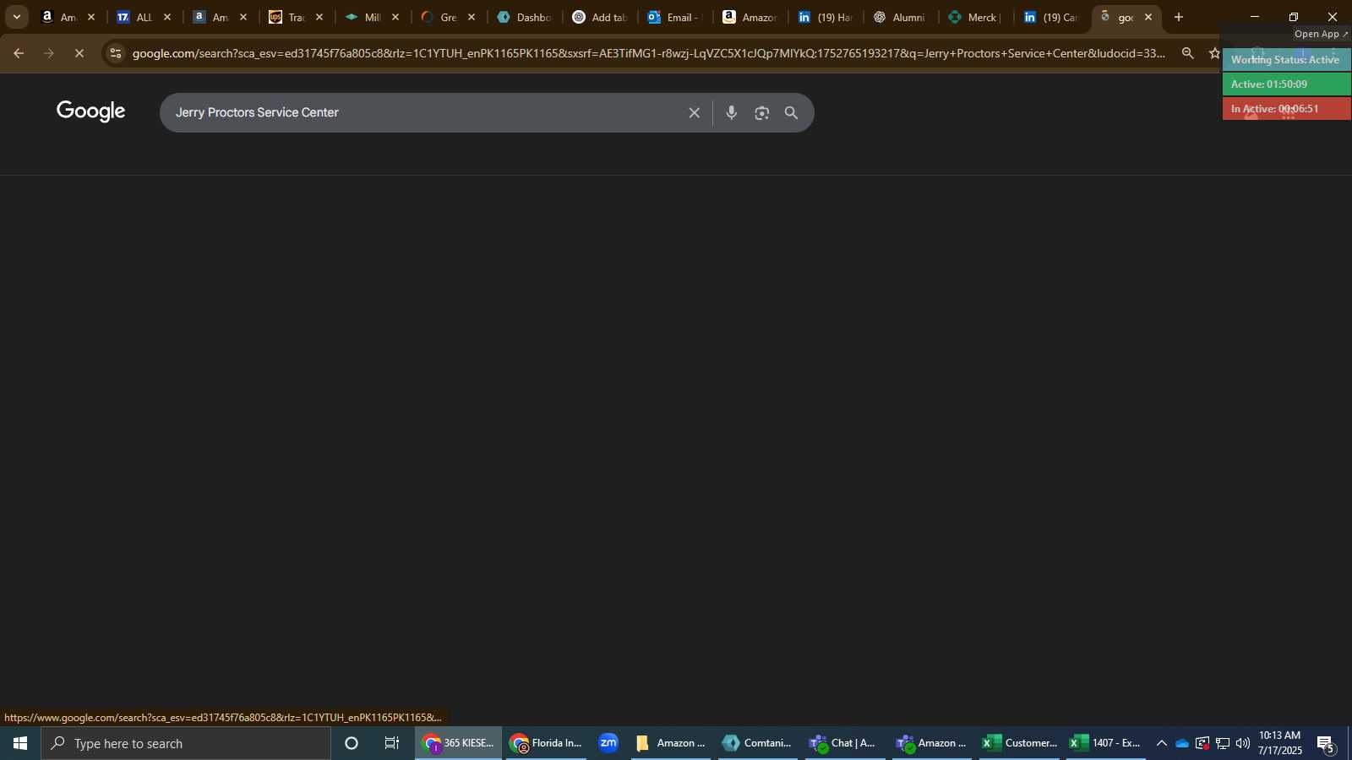Open the tab search dropdown arrow
The width and height of the screenshot is (1352, 760).
point(16,17)
